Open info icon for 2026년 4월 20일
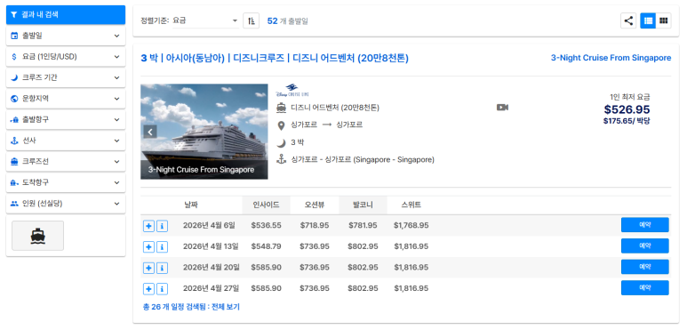This screenshot has width=687, height=330. point(162,268)
